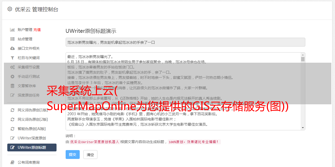Click the refresh icon for 同义词伪原创[2版]
Viewport: 335px width, 167px height.
click(12, 119)
